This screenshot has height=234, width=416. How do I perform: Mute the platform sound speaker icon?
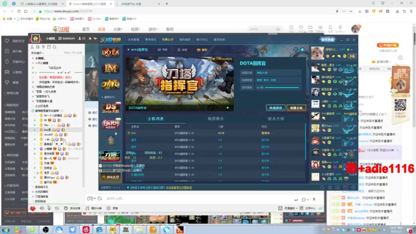(x=303, y=49)
